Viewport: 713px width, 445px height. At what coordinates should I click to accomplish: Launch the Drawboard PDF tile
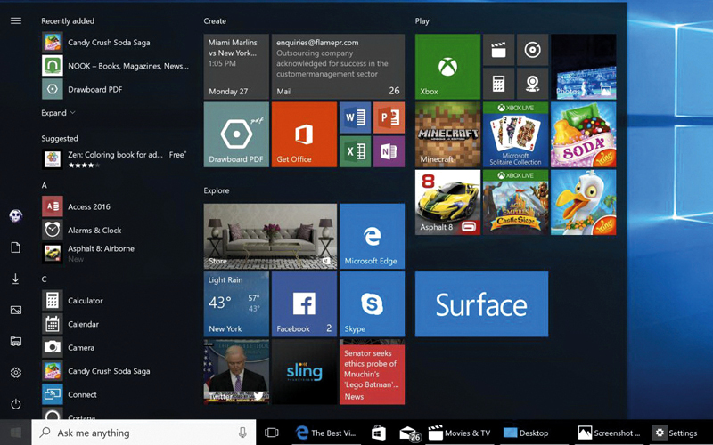236,134
